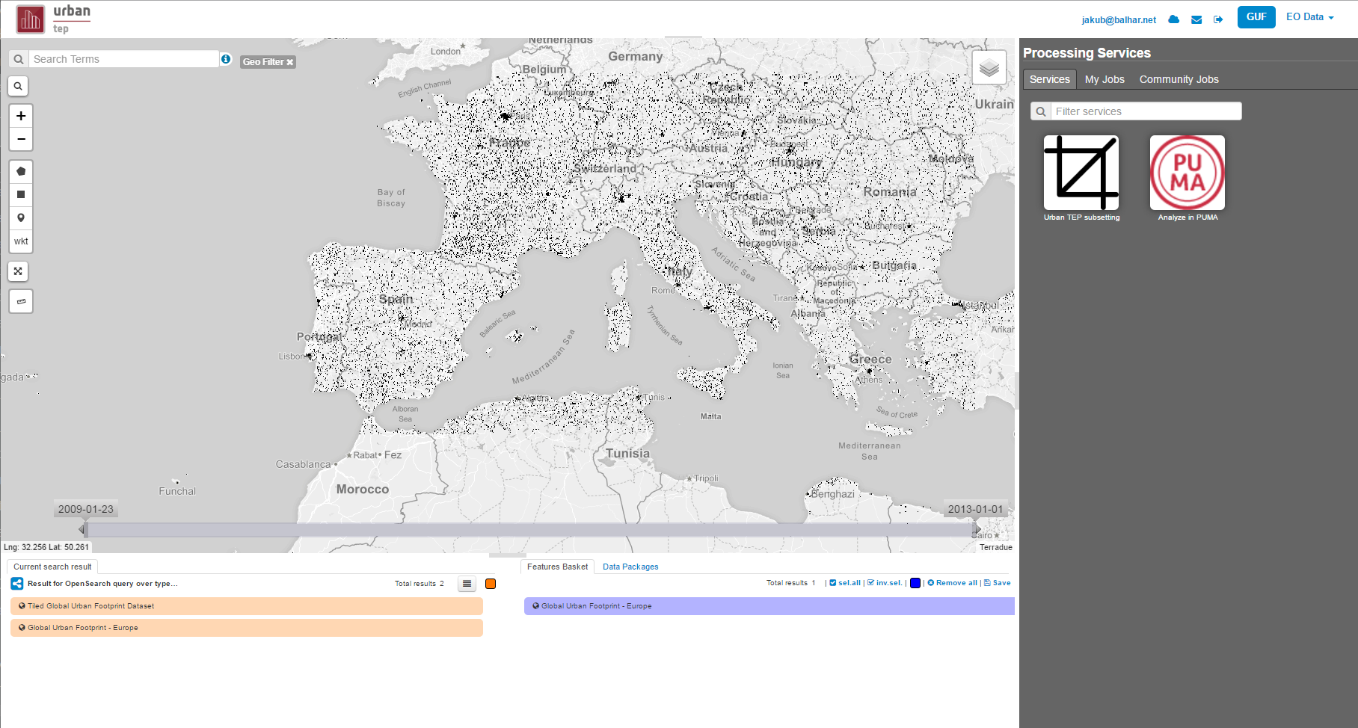
Task: Zoom in on the map
Action: (x=21, y=116)
